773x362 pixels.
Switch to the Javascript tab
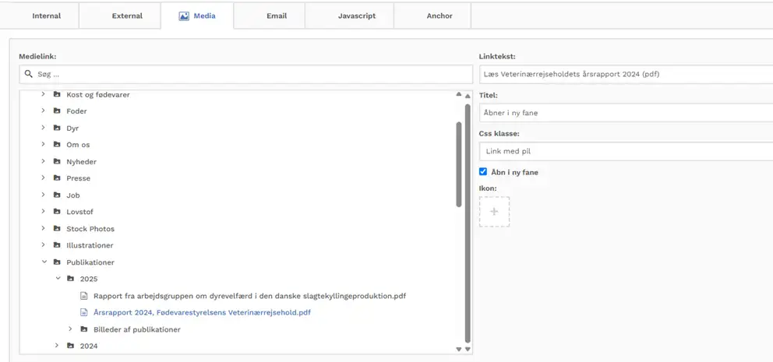356,16
